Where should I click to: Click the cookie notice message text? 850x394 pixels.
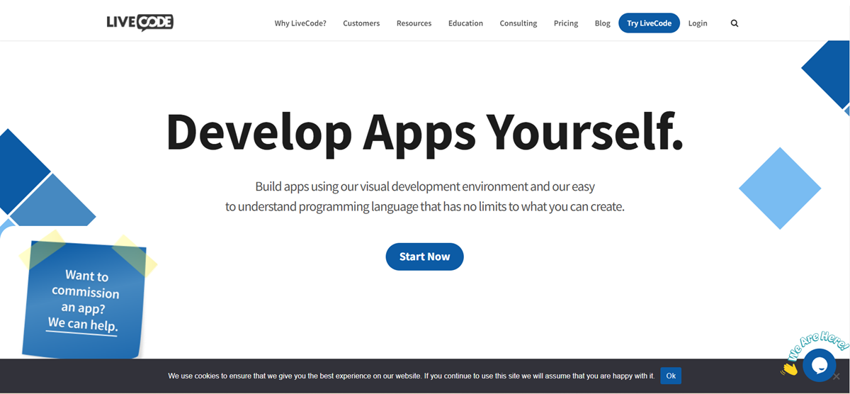[x=411, y=376]
